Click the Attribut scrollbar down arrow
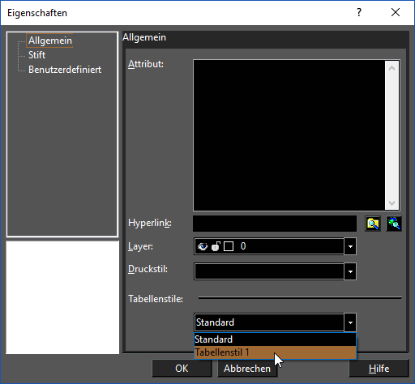 (x=391, y=203)
